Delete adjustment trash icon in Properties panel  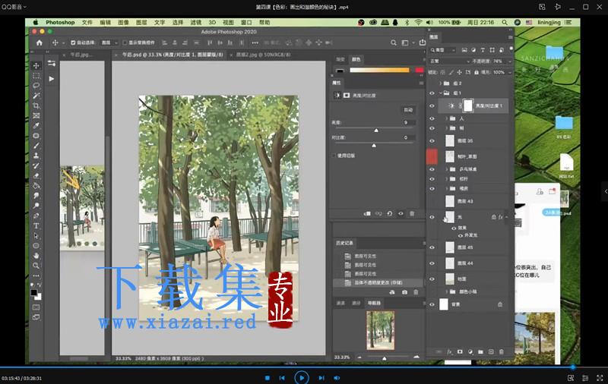[x=412, y=214]
